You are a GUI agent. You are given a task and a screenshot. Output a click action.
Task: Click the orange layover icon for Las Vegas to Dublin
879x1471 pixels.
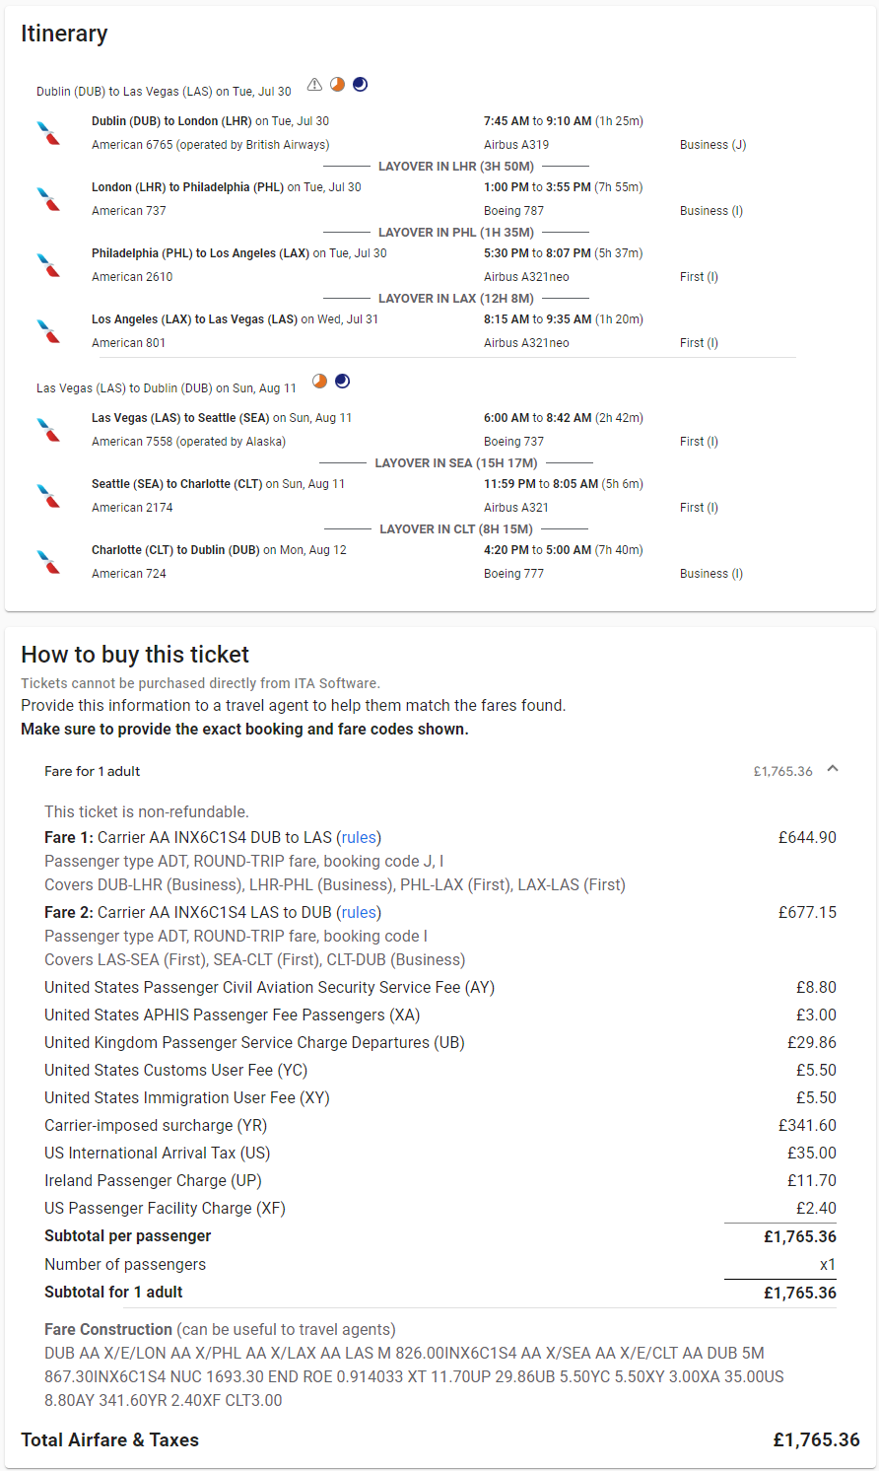pos(319,382)
